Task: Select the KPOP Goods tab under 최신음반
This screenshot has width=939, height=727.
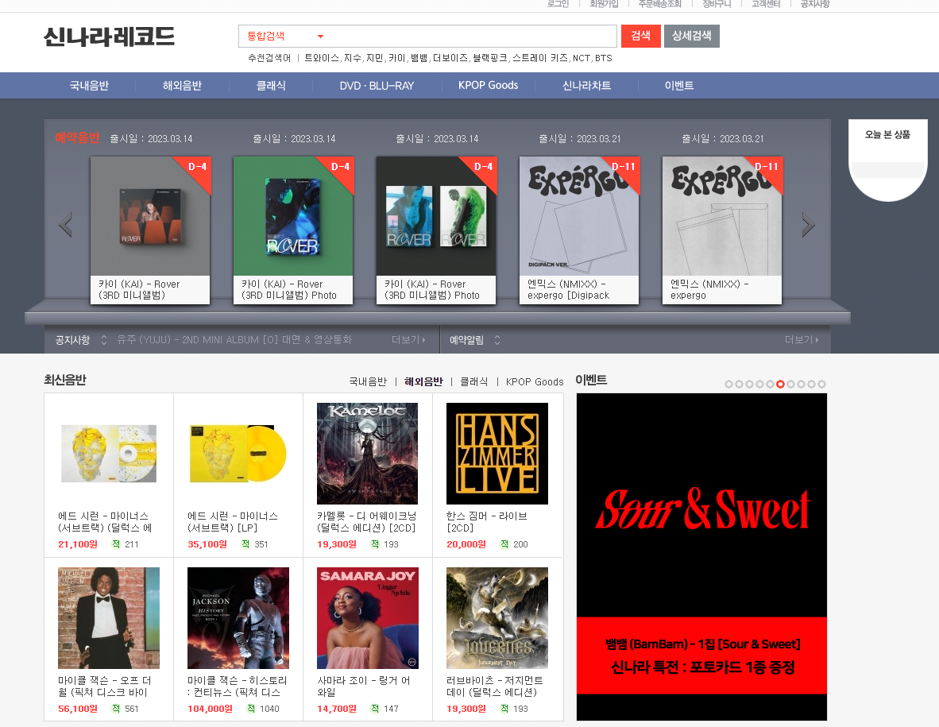Action: tap(535, 381)
